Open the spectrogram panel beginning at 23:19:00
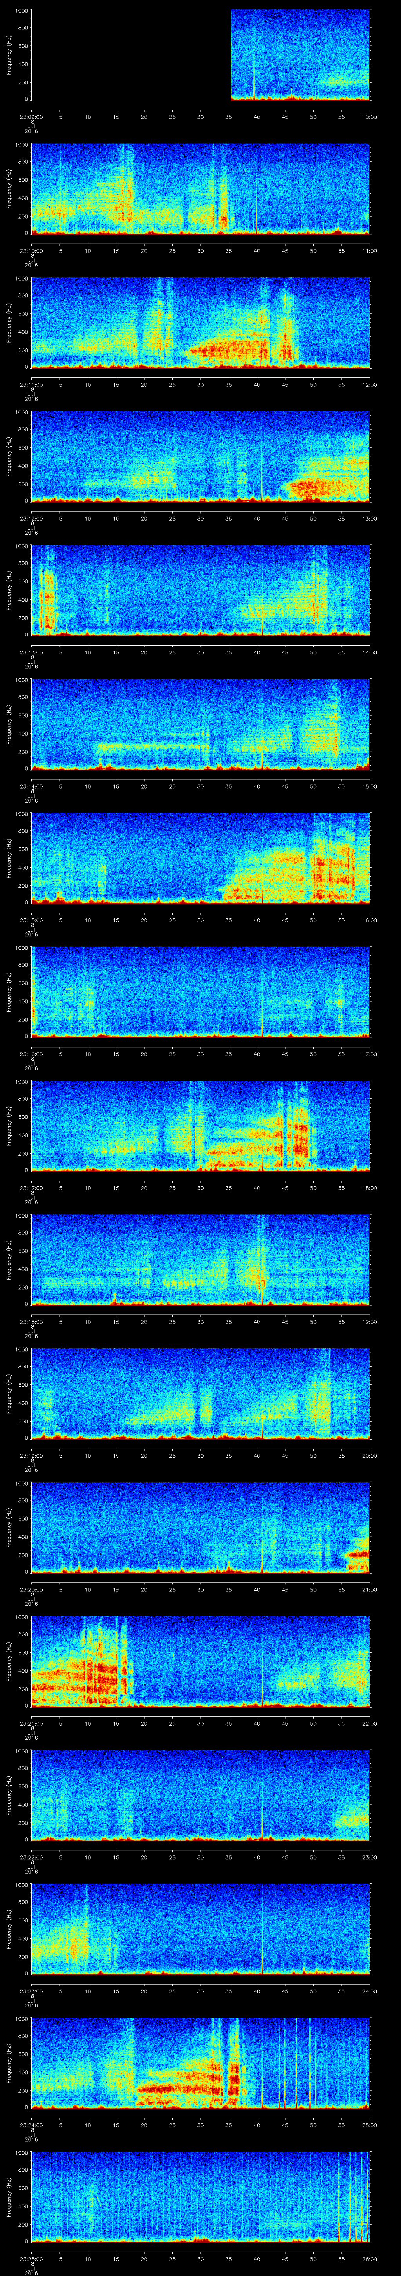Viewport: 401px width, 2276px height. [x=201, y=1393]
